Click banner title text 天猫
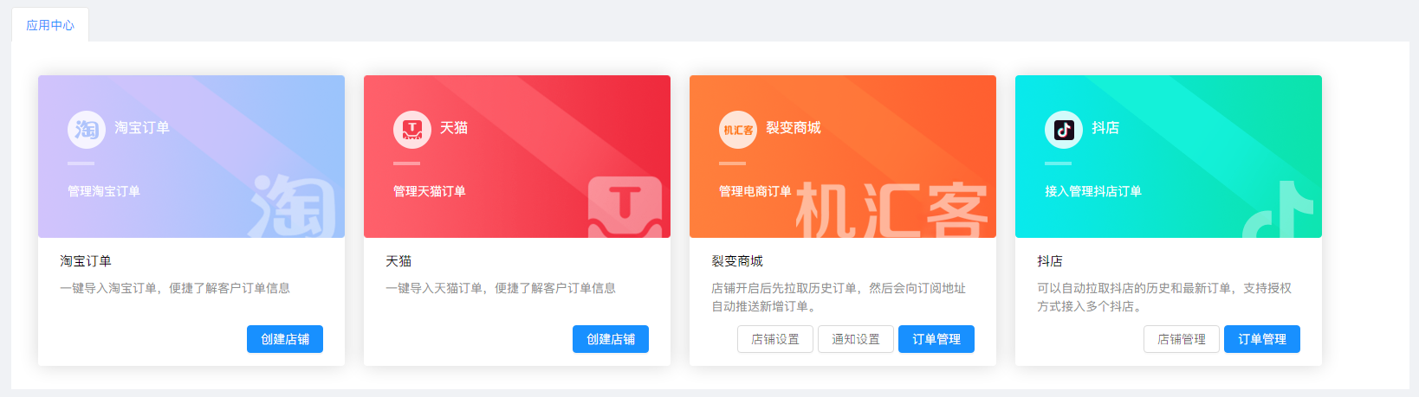This screenshot has height=397, width=1419. click(454, 128)
